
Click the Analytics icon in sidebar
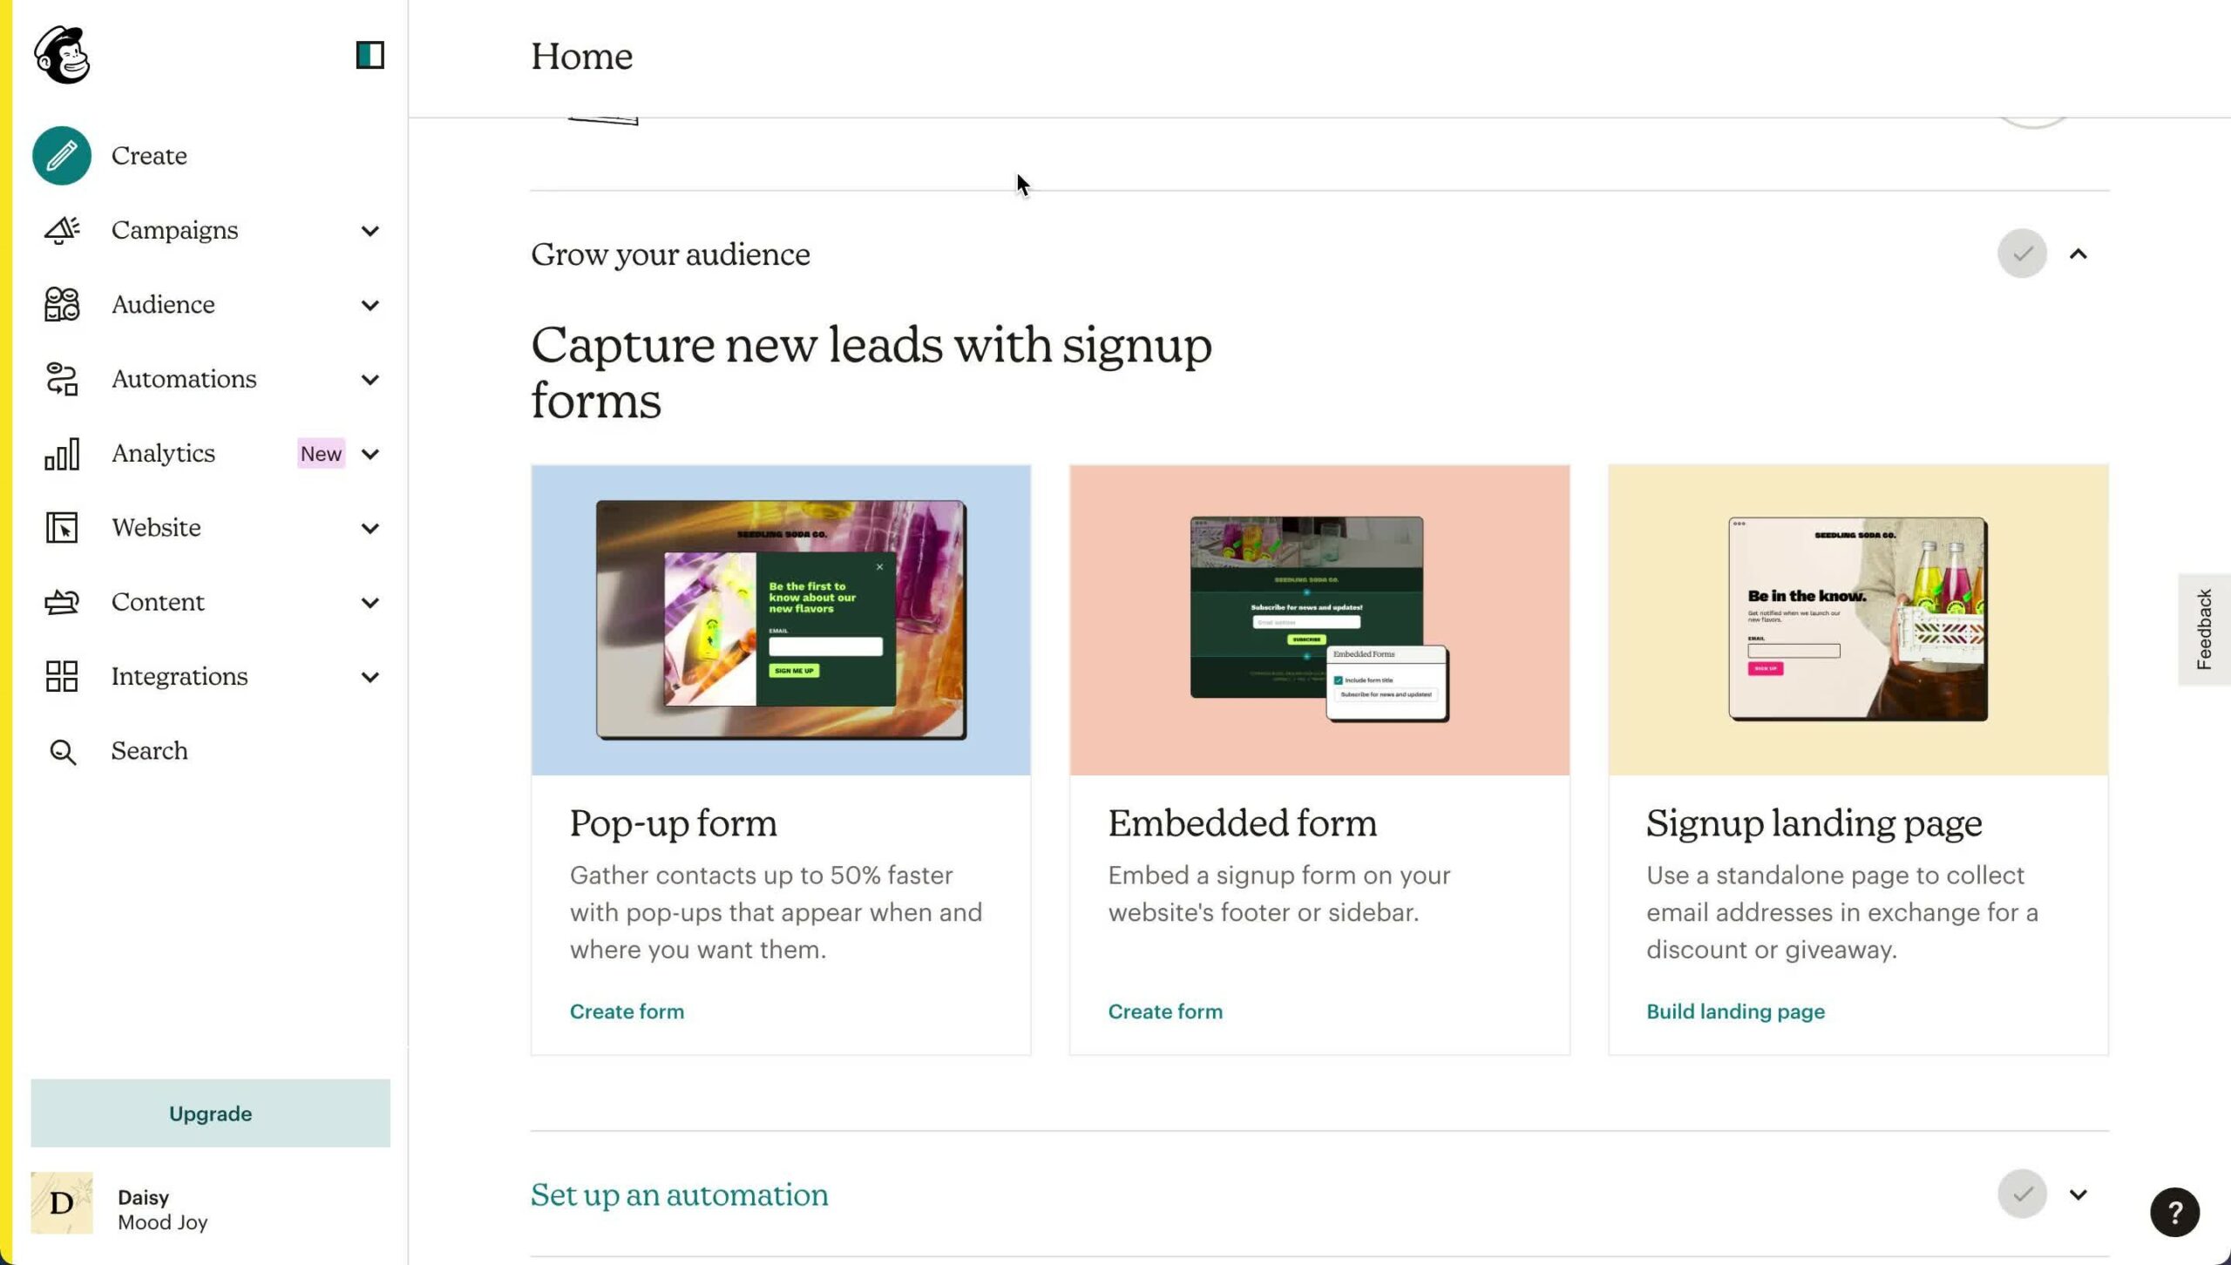[x=61, y=453]
